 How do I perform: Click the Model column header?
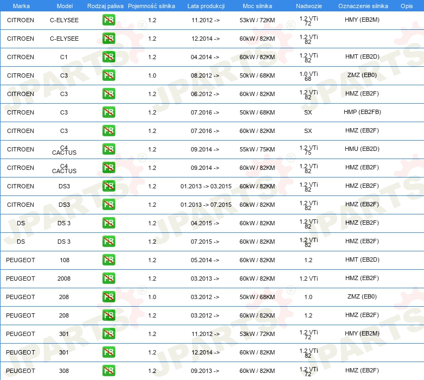pos(65,6)
